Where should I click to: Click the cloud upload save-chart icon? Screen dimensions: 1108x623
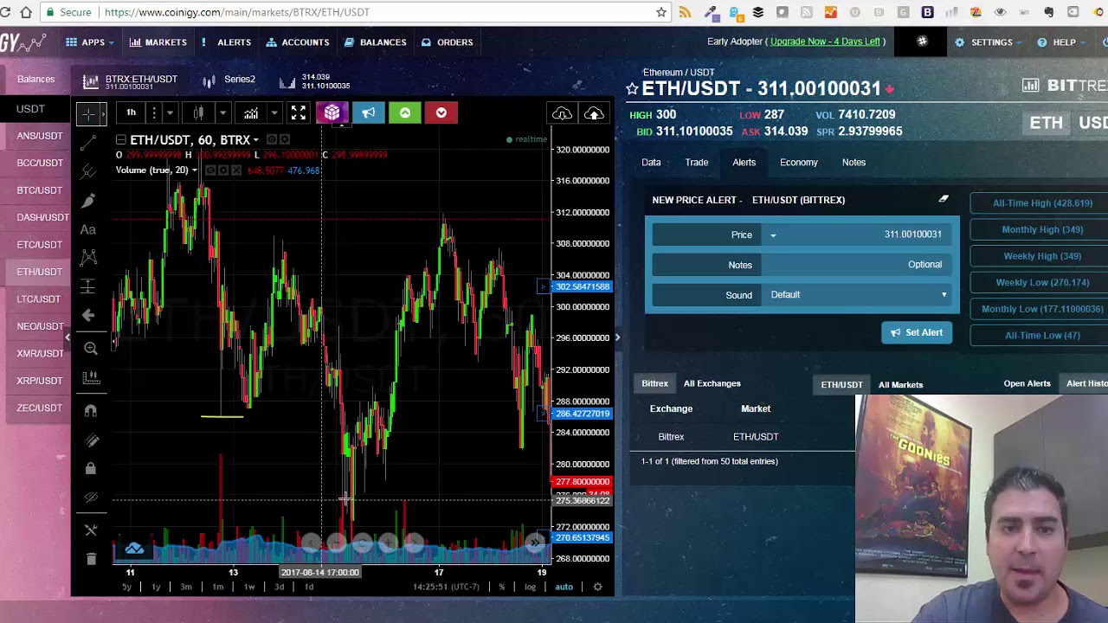click(594, 113)
